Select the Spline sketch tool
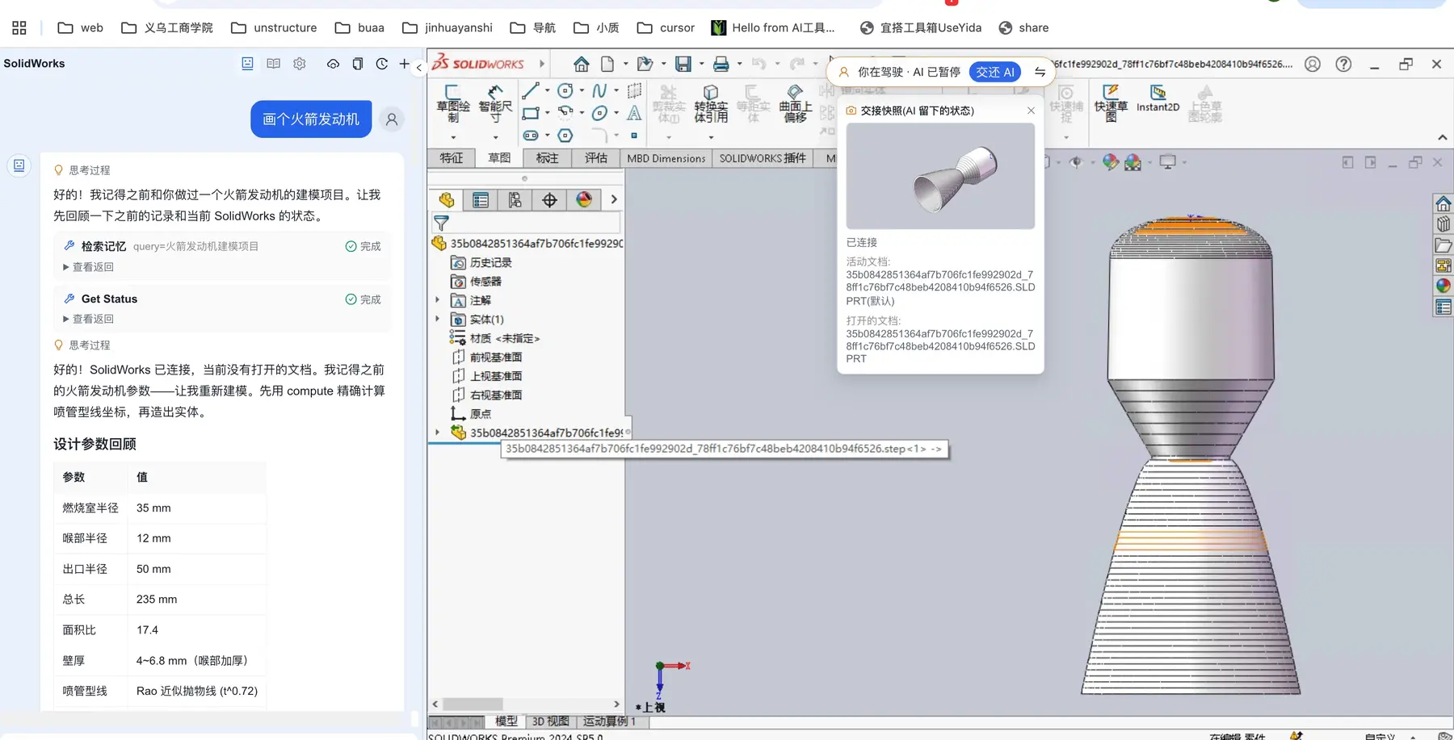Image resolution: width=1454 pixels, height=740 pixels. (599, 90)
